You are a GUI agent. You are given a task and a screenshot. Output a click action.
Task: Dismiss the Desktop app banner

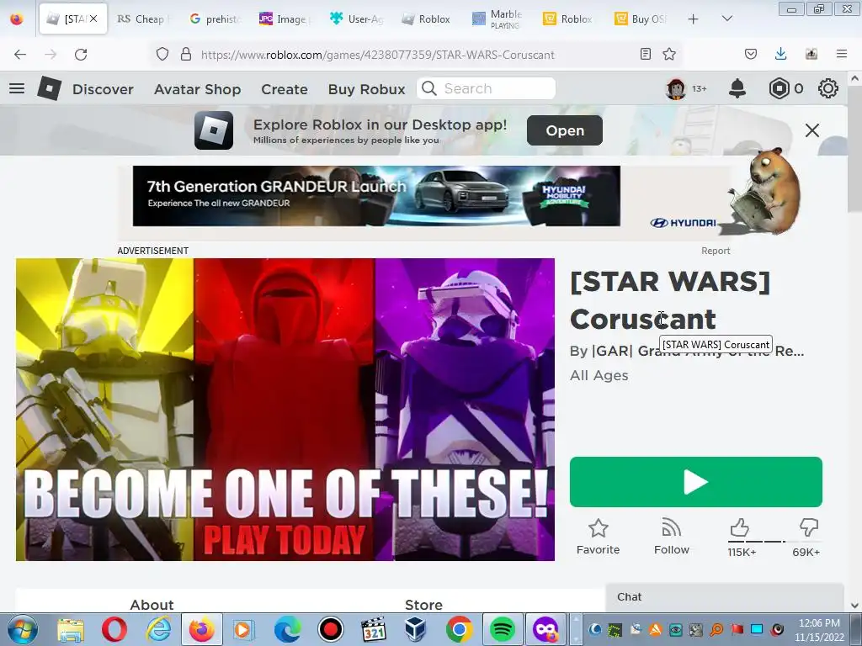click(x=812, y=130)
